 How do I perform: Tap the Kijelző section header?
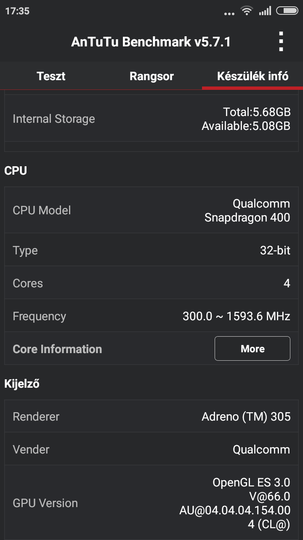click(22, 384)
